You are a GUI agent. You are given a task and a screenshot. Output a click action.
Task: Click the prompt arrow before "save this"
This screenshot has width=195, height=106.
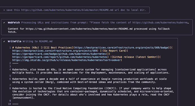click(4, 10)
